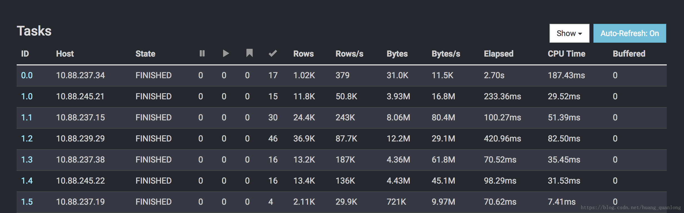
Task: Open the Show dropdown
Action: (x=569, y=33)
